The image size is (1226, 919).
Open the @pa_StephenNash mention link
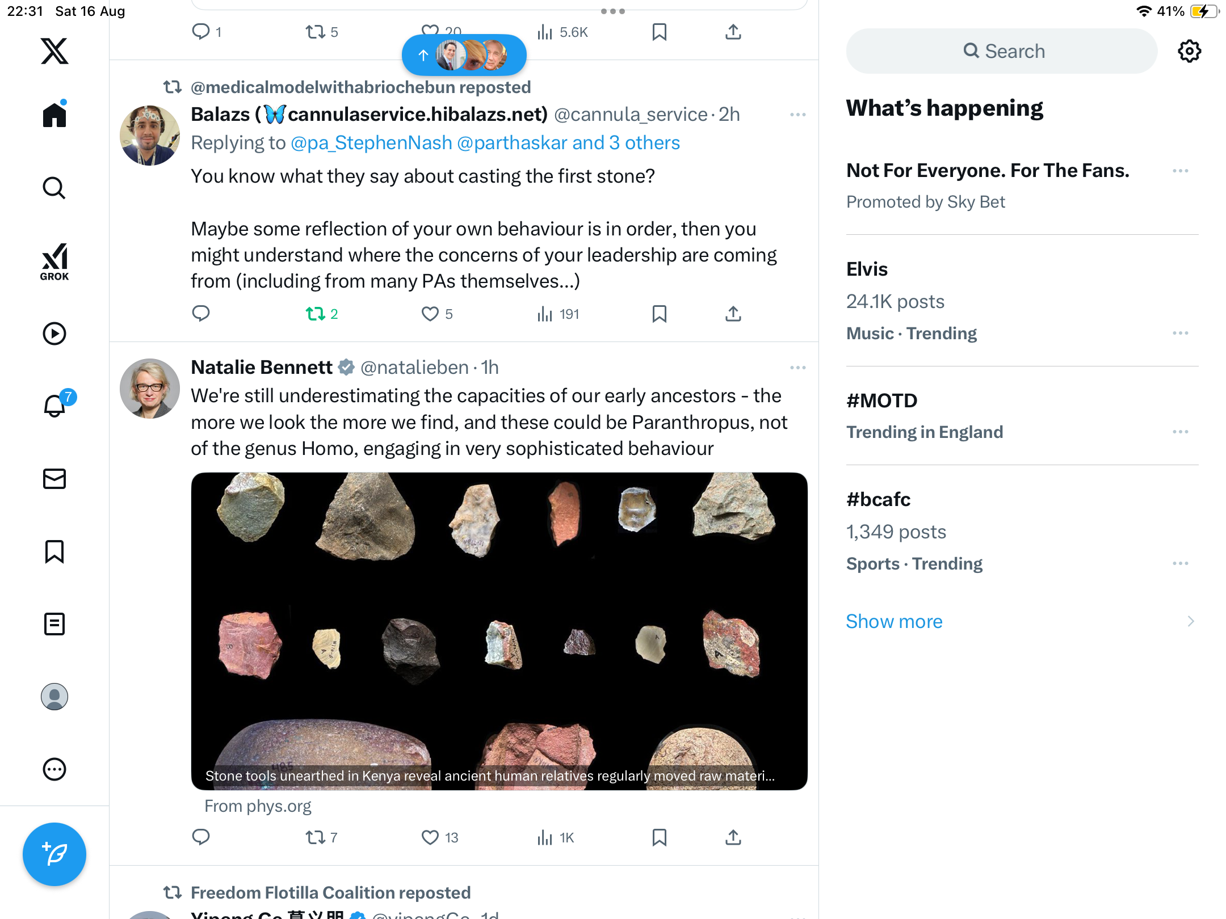tap(371, 143)
